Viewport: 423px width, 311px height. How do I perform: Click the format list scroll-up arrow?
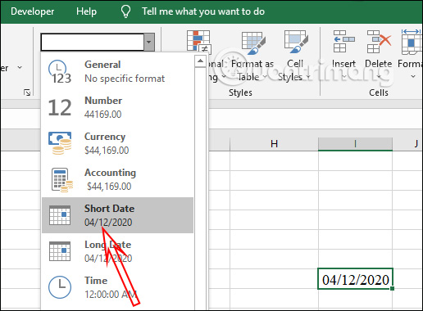click(x=200, y=61)
